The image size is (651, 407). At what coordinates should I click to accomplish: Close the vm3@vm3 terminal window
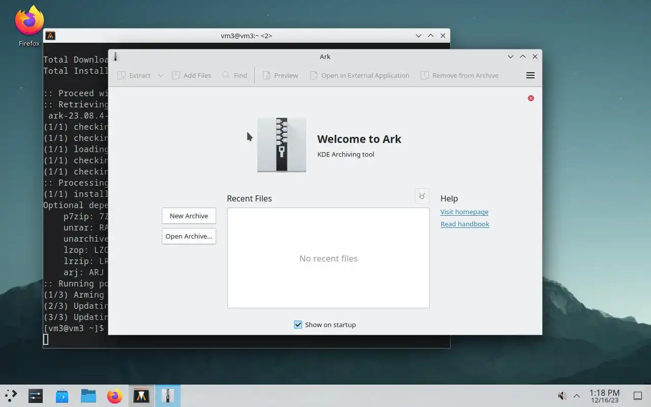(443, 36)
